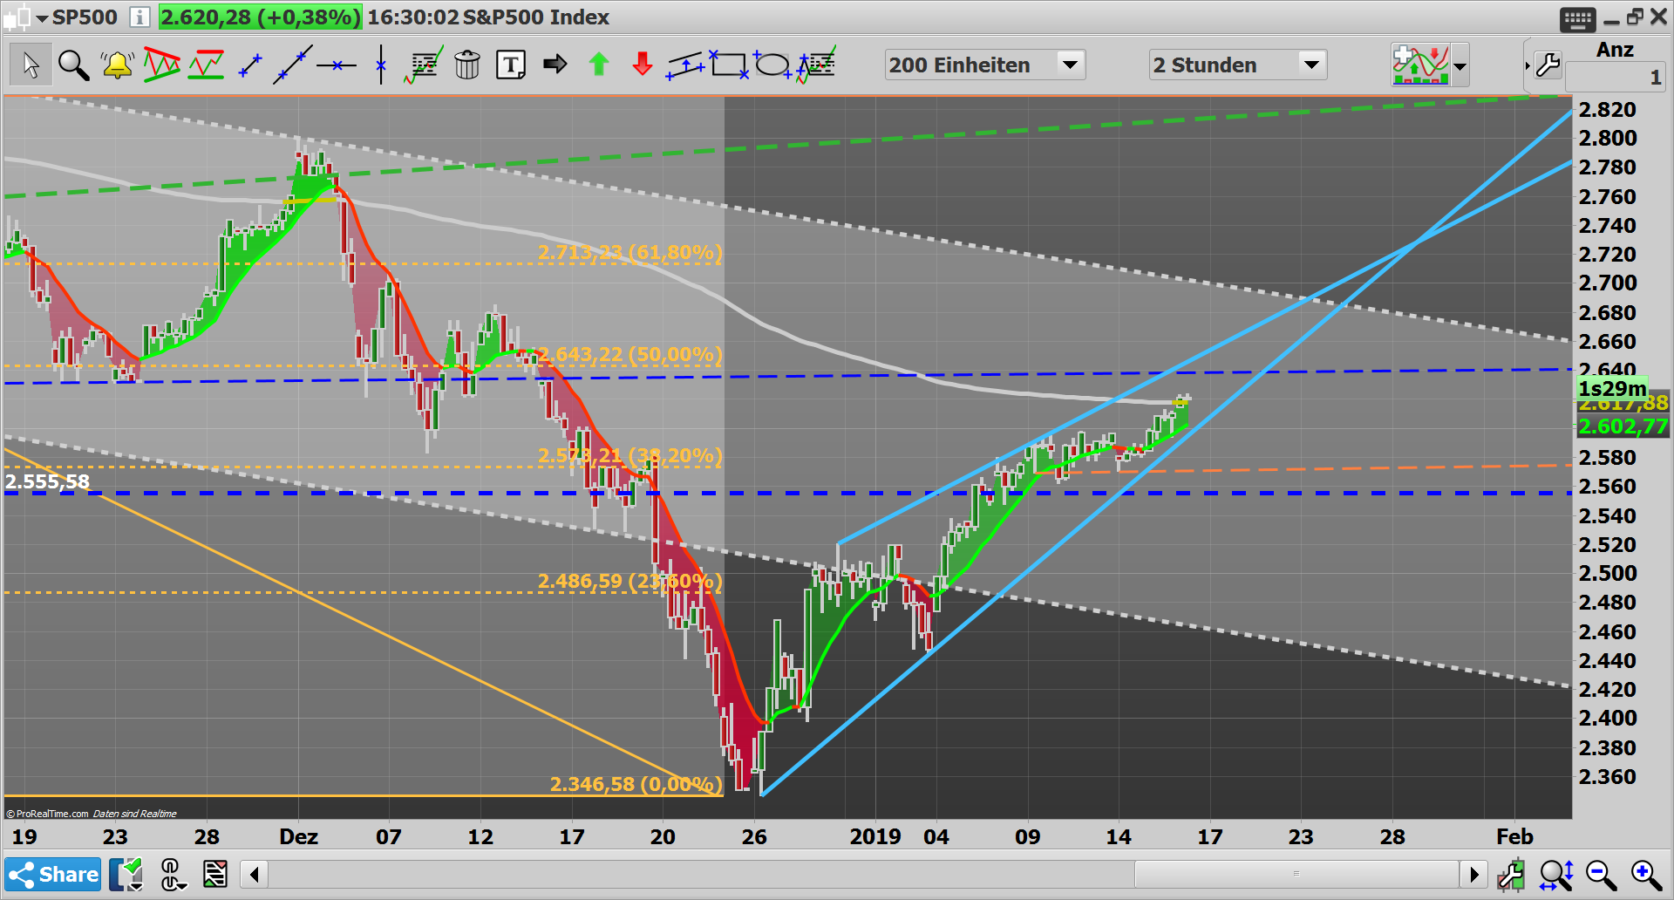Zoom out with the minus magnifier

1601,875
